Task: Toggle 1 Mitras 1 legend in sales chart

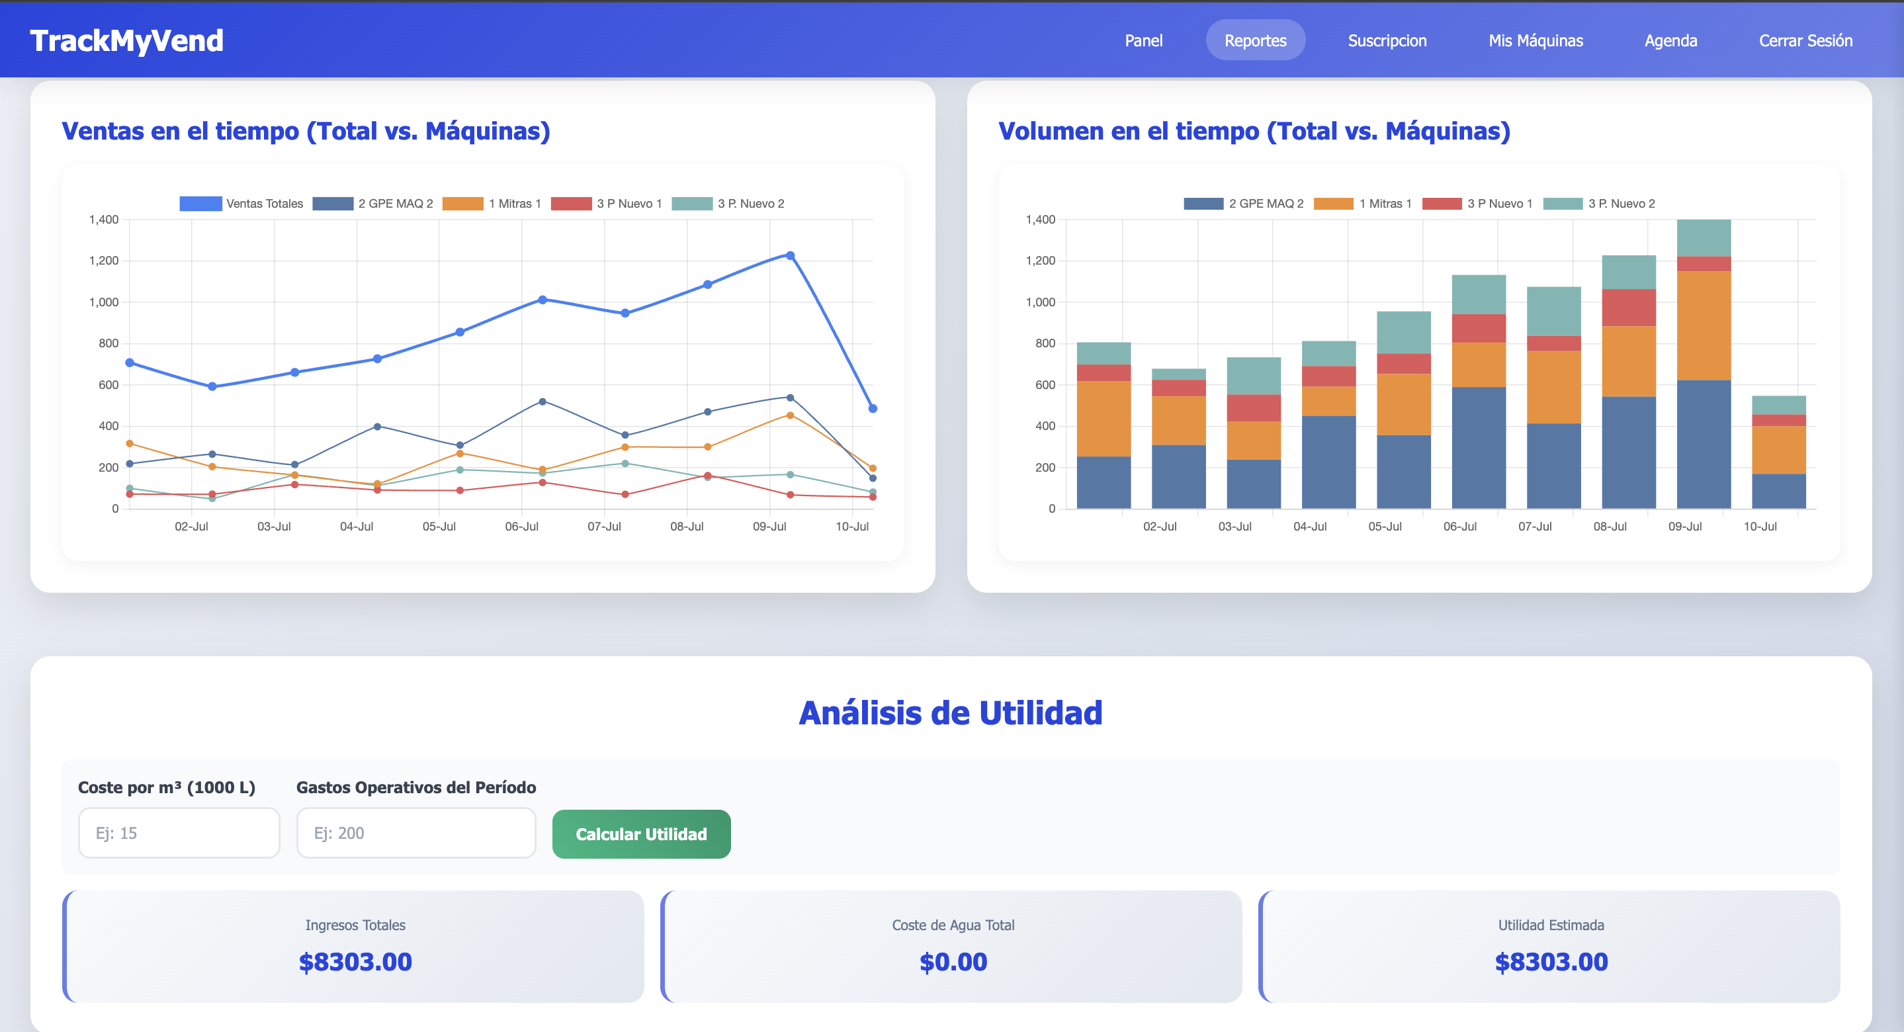Action: point(492,203)
